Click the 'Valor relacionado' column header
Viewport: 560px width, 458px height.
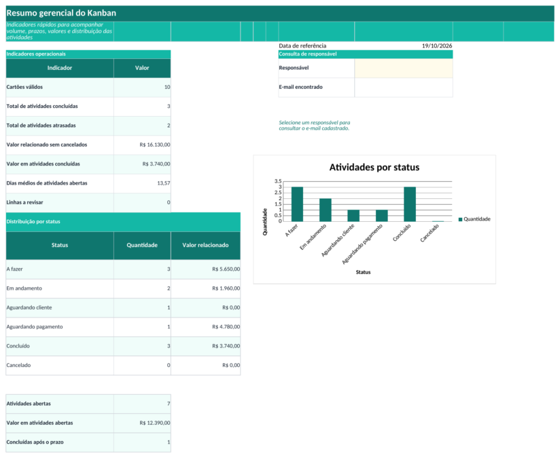(205, 246)
